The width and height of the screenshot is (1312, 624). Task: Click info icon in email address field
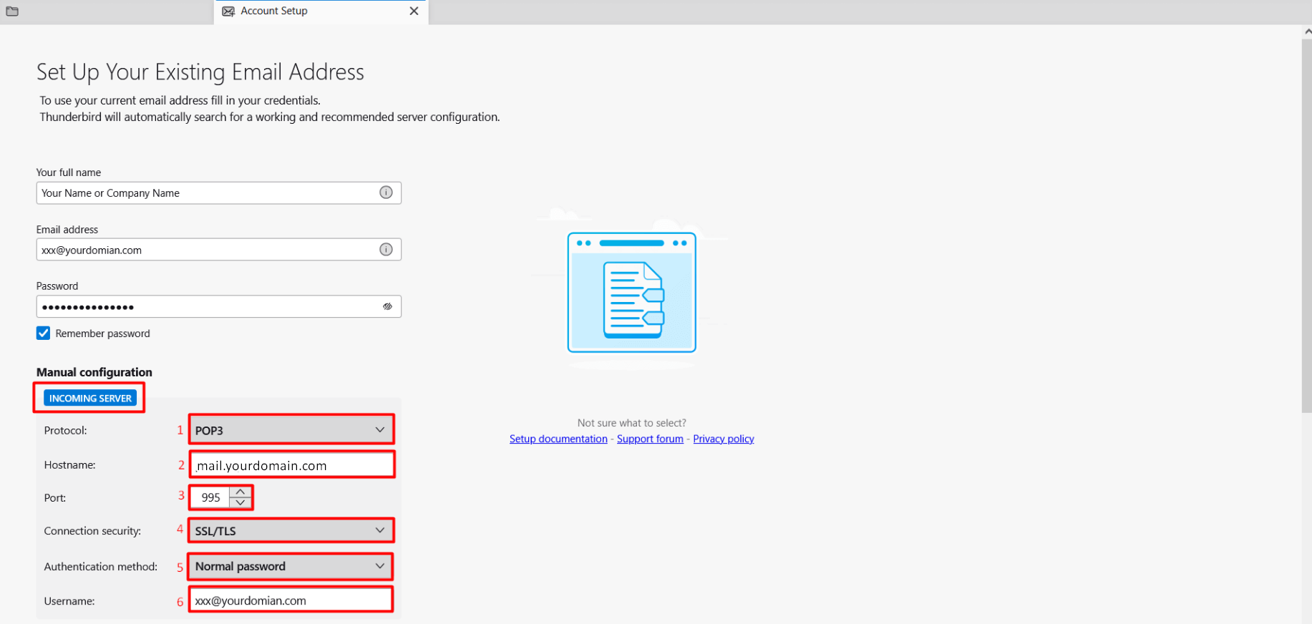386,250
